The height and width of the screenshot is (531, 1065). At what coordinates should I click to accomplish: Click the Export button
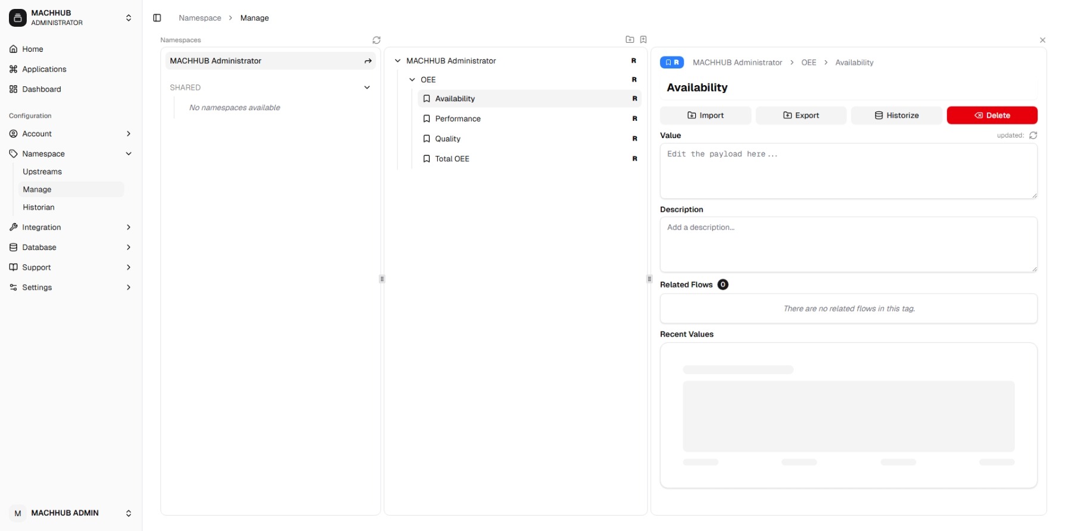(x=801, y=115)
